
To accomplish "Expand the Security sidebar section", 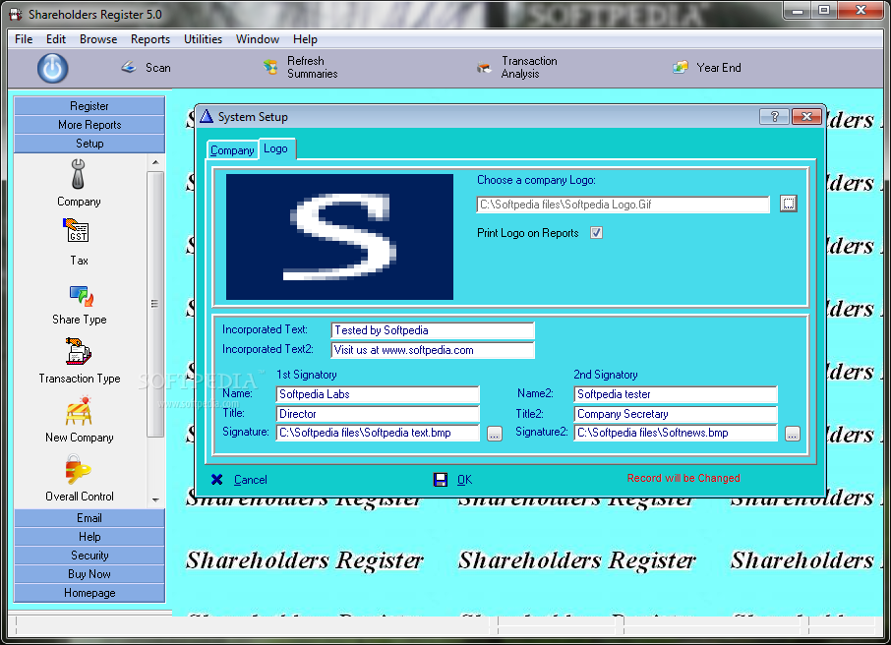I will click(89, 556).
